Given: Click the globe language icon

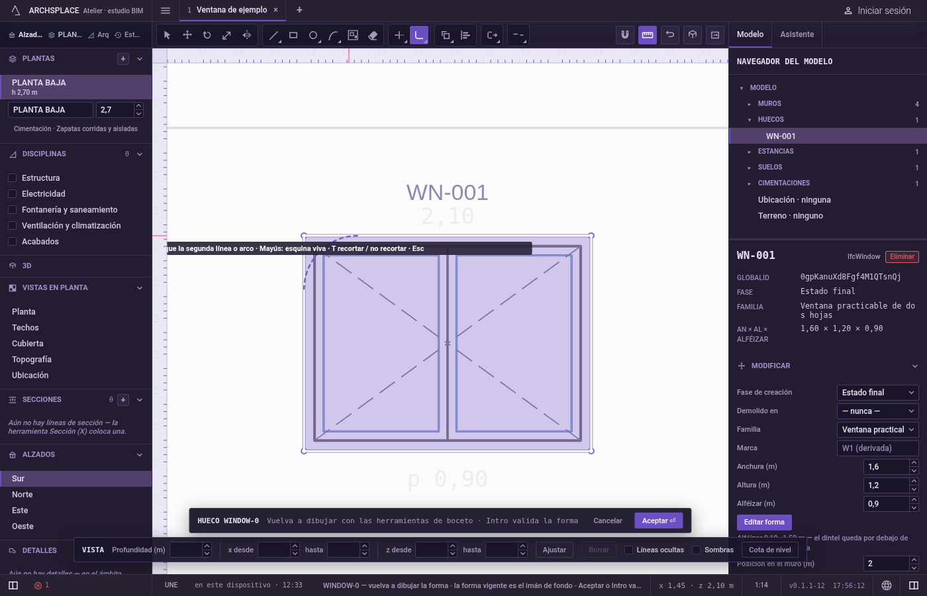Looking at the screenshot, I should (887, 585).
